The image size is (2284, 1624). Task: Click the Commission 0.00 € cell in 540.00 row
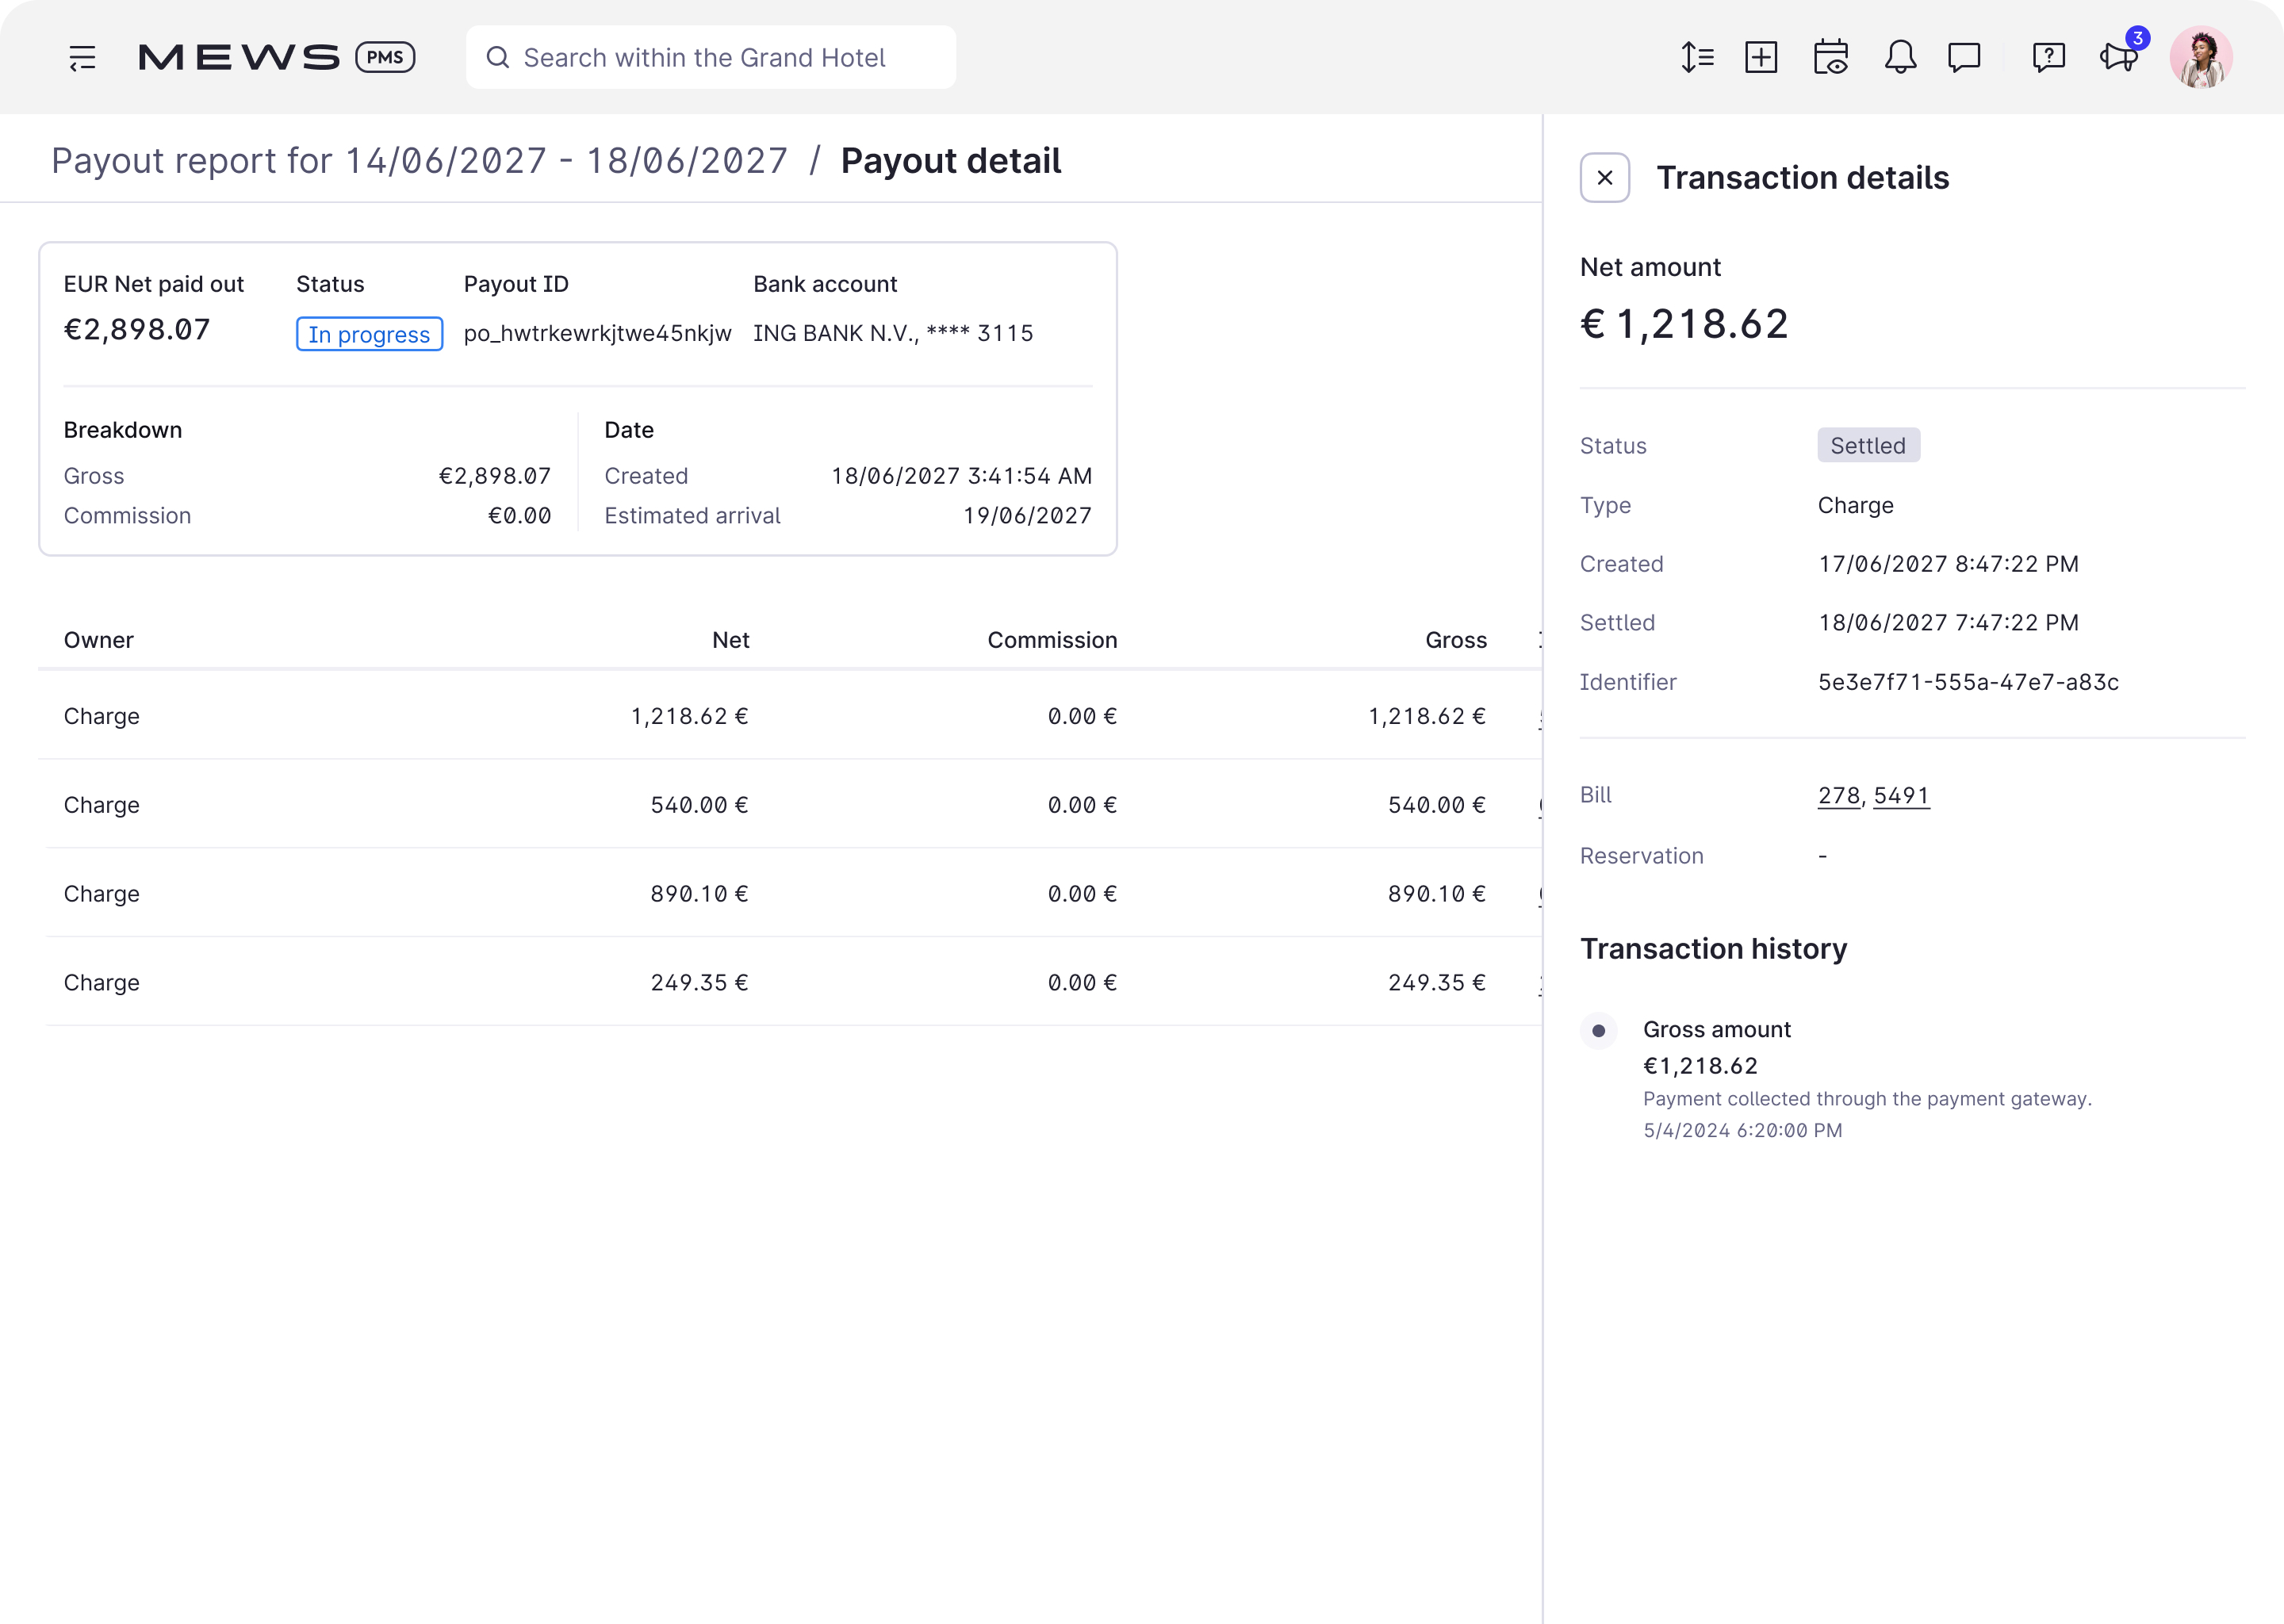pos(1082,805)
